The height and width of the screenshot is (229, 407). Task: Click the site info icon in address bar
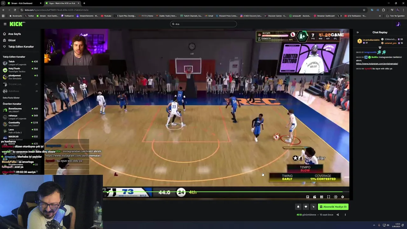pos(22,10)
